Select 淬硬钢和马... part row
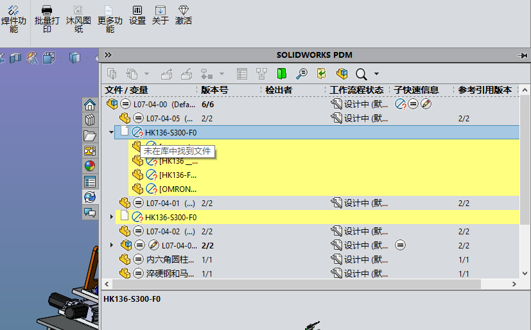The image size is (531, 330). coord(310,273)
